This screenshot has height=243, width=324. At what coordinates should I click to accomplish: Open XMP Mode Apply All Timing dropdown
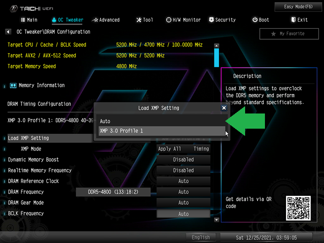pos(183,149)
